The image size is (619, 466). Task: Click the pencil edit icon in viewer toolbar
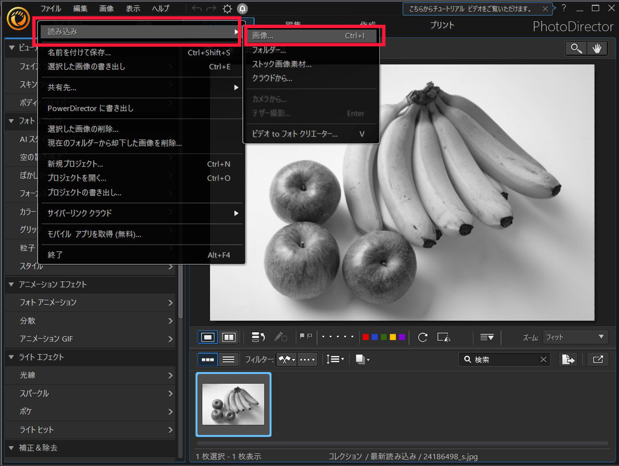click(280, 337)
